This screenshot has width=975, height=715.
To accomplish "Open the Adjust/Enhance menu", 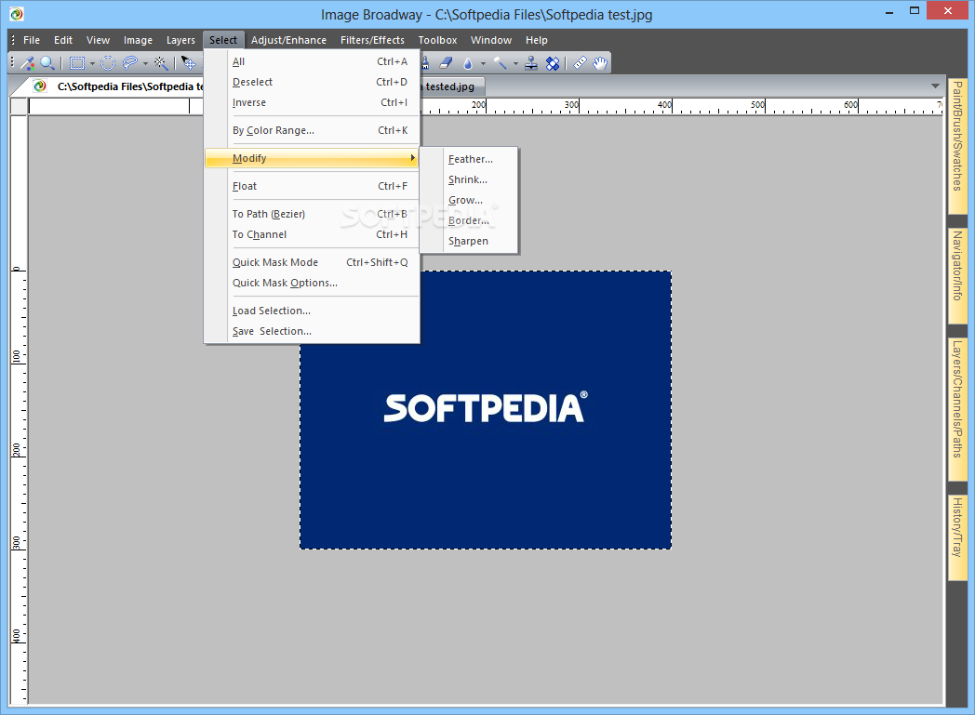I will click(288, 40).
